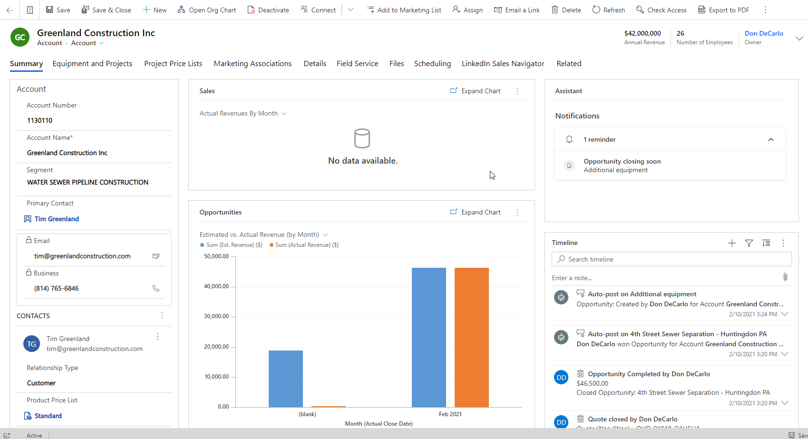This screenshot has height=439, width=808.
Task: Go to the Details tab
Action: [315, 64]
